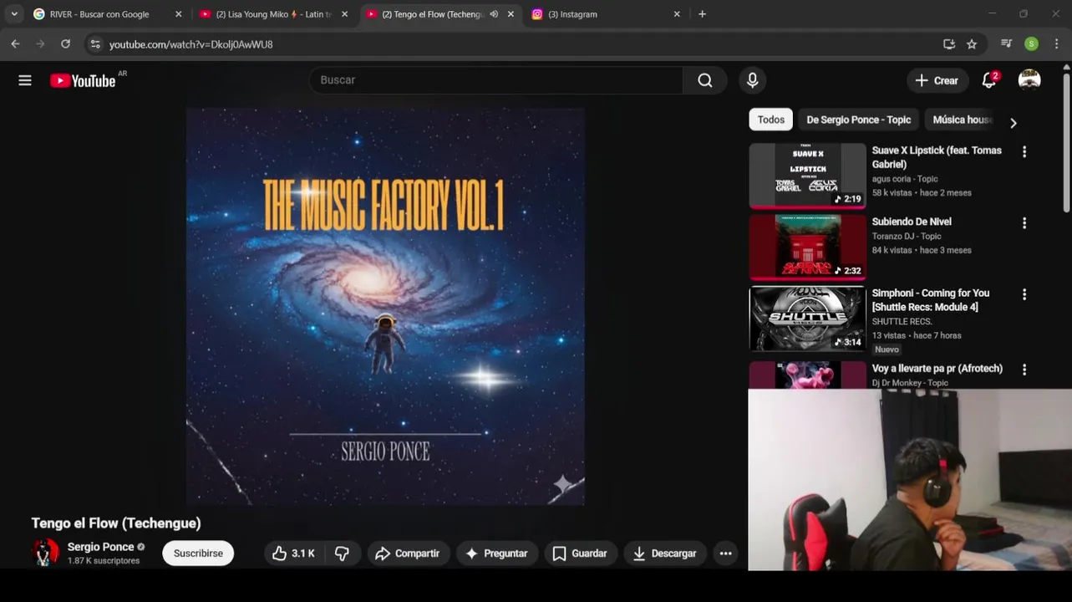
Task: Close the RIVER Google tab
Action: click(x=178, y=14)
